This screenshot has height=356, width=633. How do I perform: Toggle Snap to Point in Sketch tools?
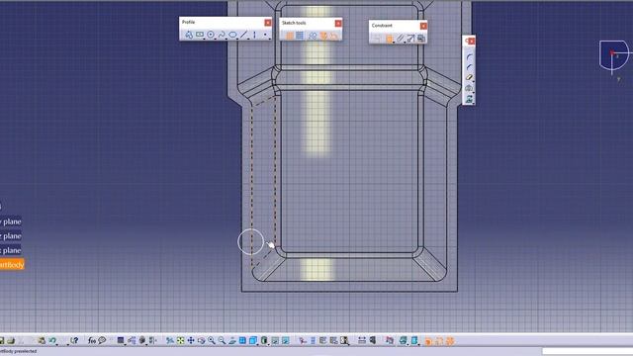(x=300, y=36)
